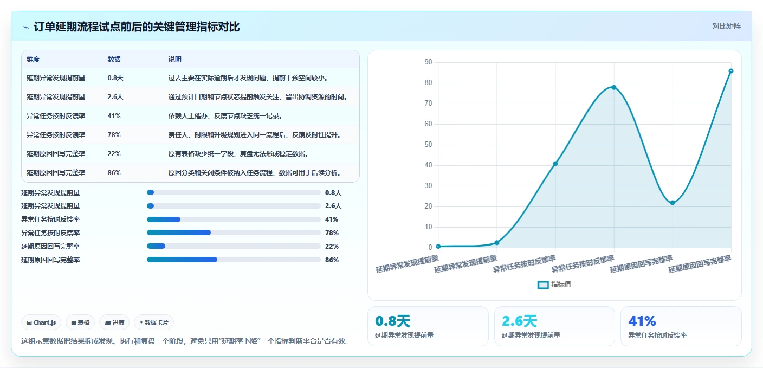Click the 2.6天 cell in the table
This screenshot has width=763, height=368.
pyautogui.click(x=115, y=97)
